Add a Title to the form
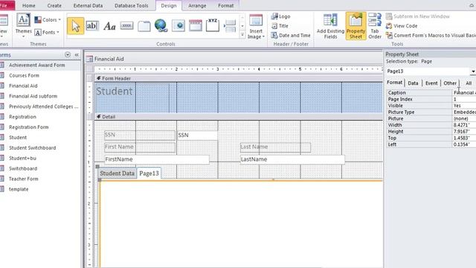This screenshot has height=268, width=476. click(280, 26)
